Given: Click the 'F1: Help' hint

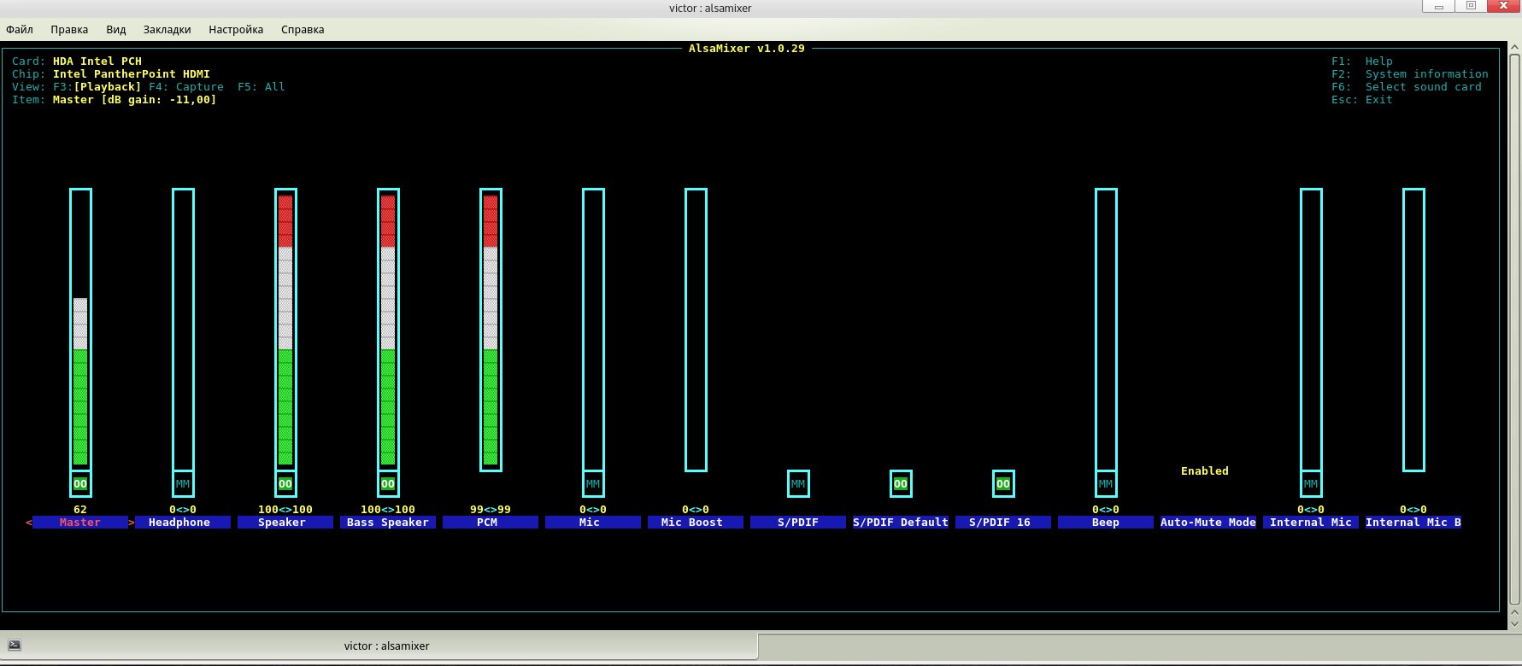Looking at the screenshot, I should 1362,61.
